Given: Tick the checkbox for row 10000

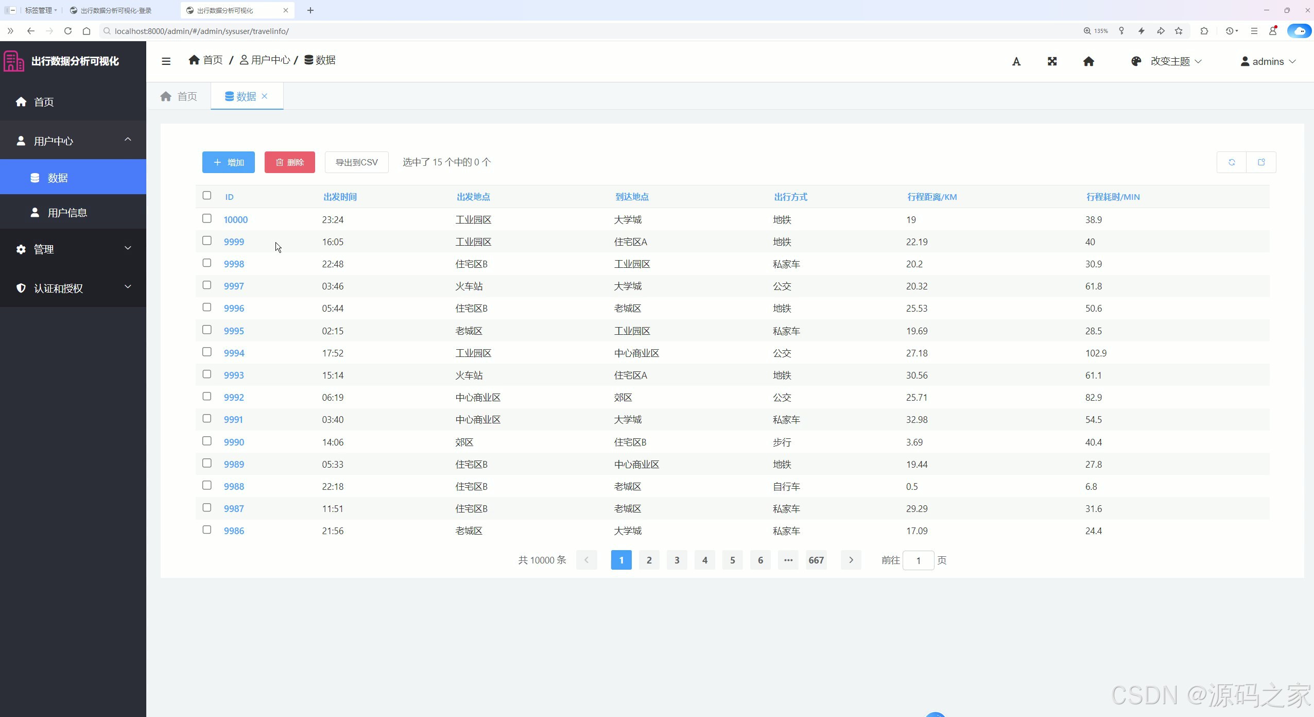Looking at the screenshot, I should pos(207,218).
